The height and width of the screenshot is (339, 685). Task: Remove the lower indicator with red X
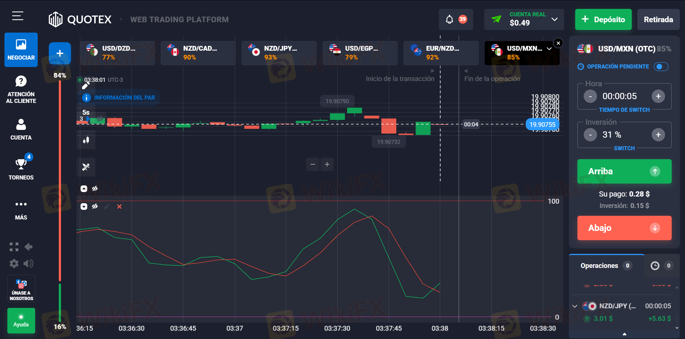click(119, 207)
